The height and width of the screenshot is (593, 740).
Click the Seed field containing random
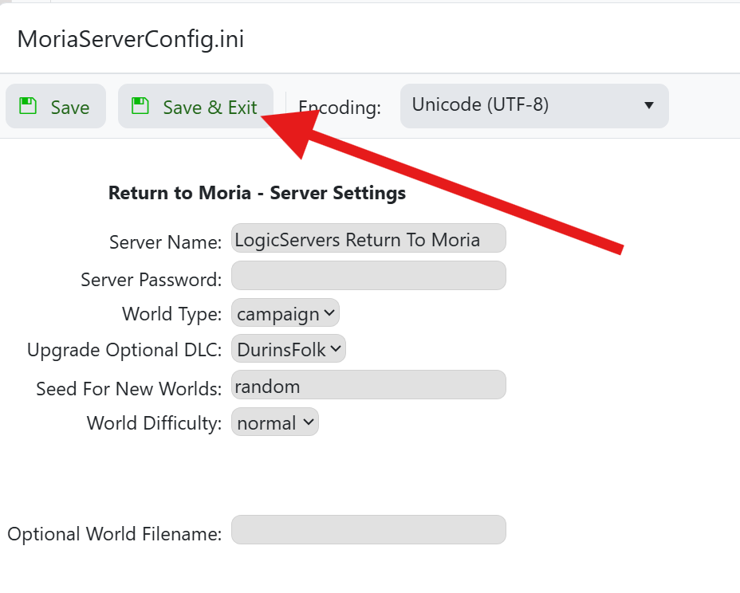(368, 386)
